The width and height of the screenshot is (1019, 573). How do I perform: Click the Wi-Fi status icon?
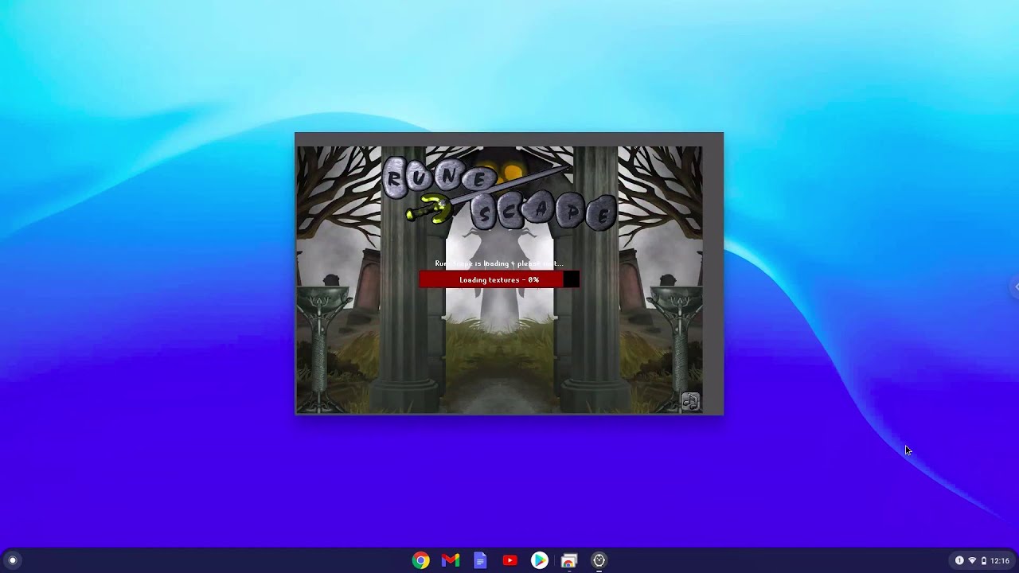pos(972,560)
